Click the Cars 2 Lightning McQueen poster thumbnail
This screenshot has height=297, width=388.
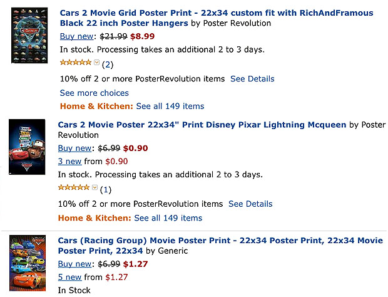pos(27,147)
